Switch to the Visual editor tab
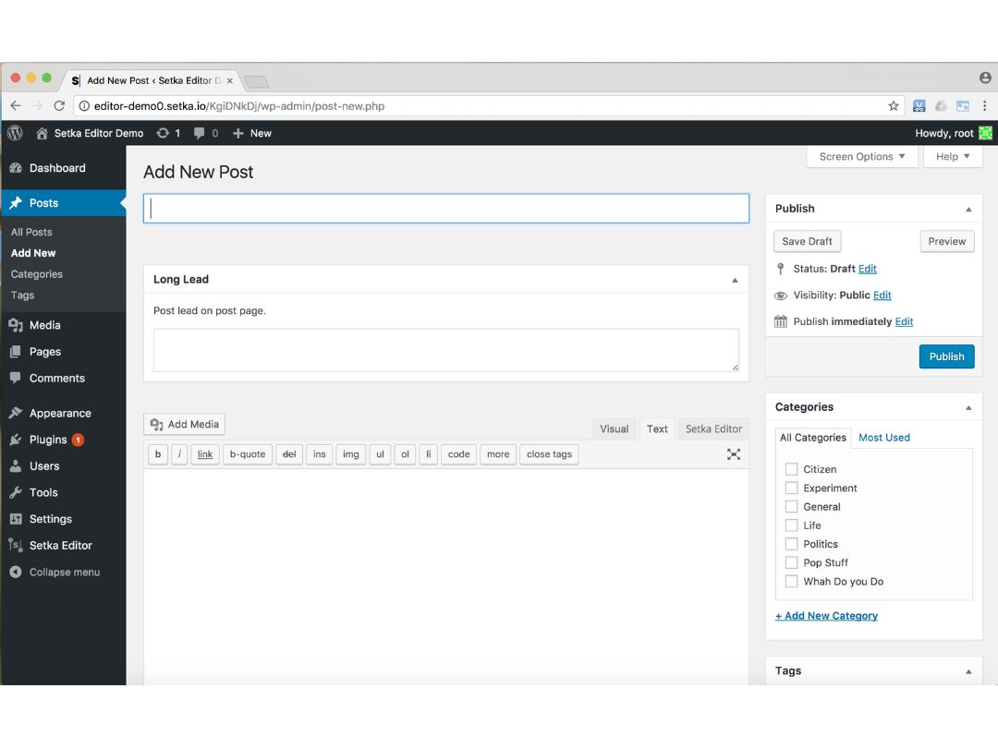 614,428
